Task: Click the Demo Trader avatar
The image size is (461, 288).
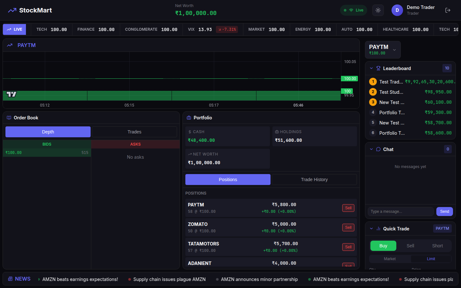Action: click(x=397, y=10)
